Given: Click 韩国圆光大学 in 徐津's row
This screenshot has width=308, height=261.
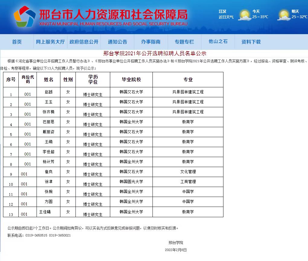Looking at the screenshot, I should pyautogui.click(x=131, y=181).
